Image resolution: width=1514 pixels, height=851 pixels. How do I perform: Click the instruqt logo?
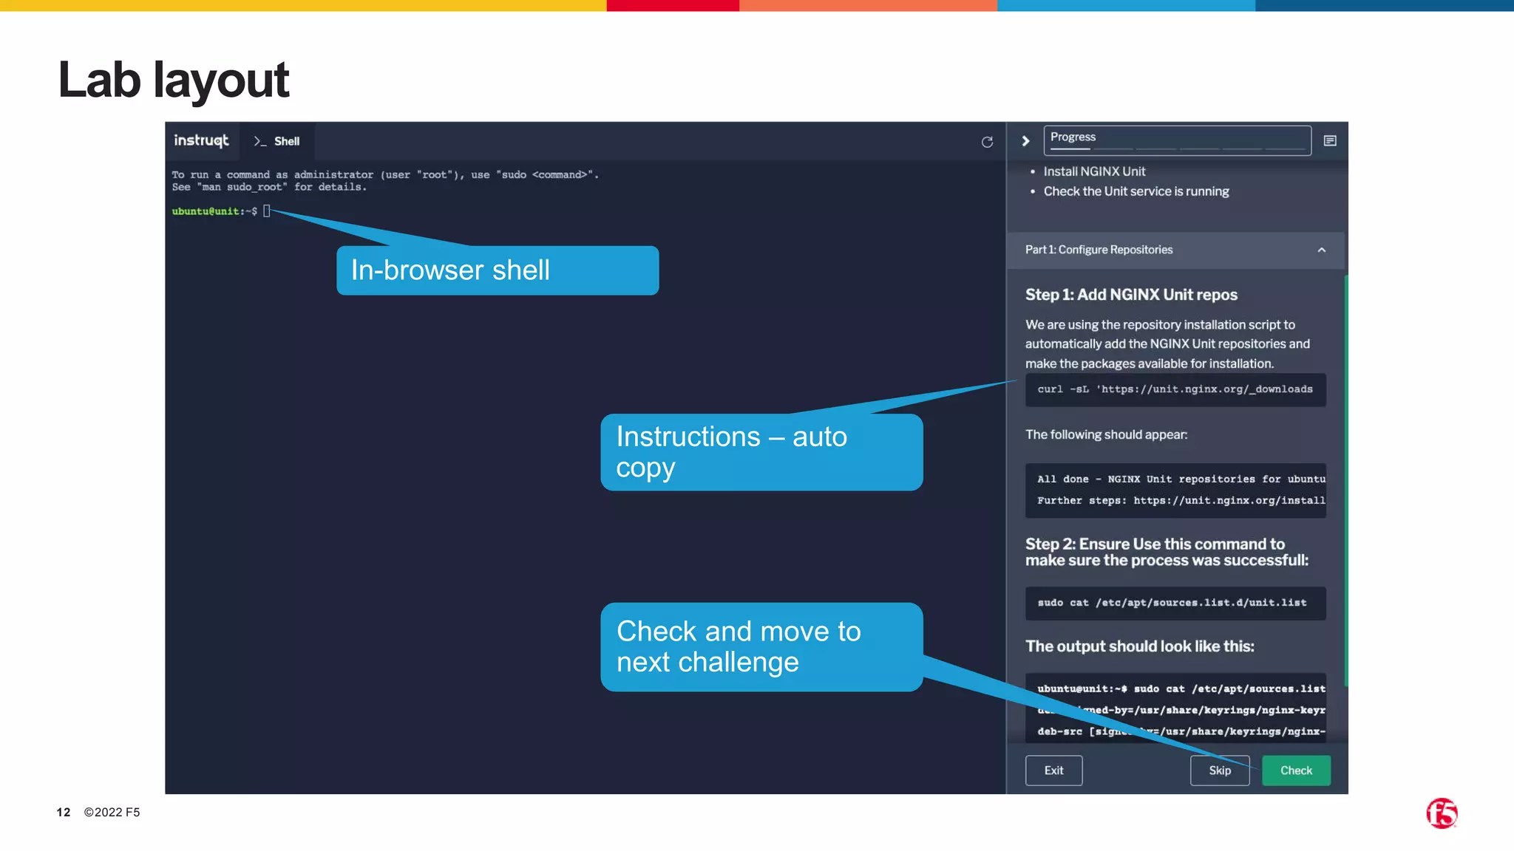(x=201, y=140)
